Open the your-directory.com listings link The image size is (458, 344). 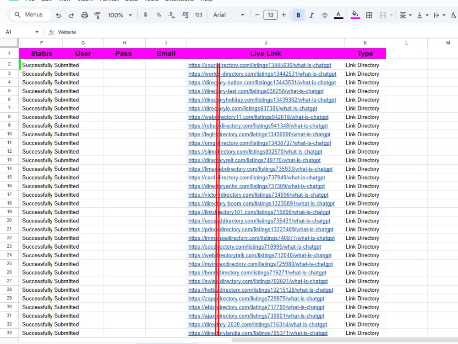260,65
